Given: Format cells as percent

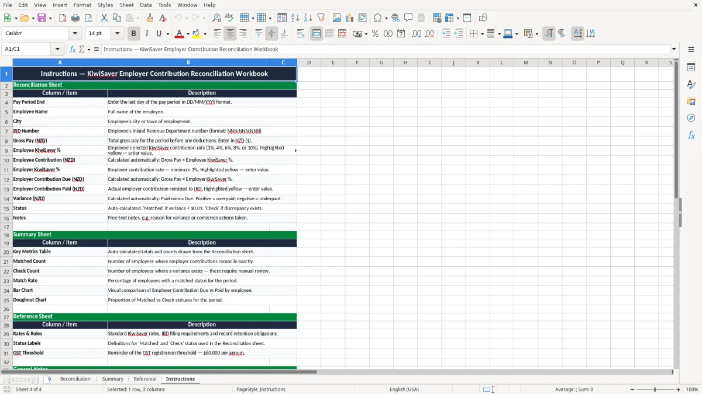Looking at the screenshot, I should [376, 34].
